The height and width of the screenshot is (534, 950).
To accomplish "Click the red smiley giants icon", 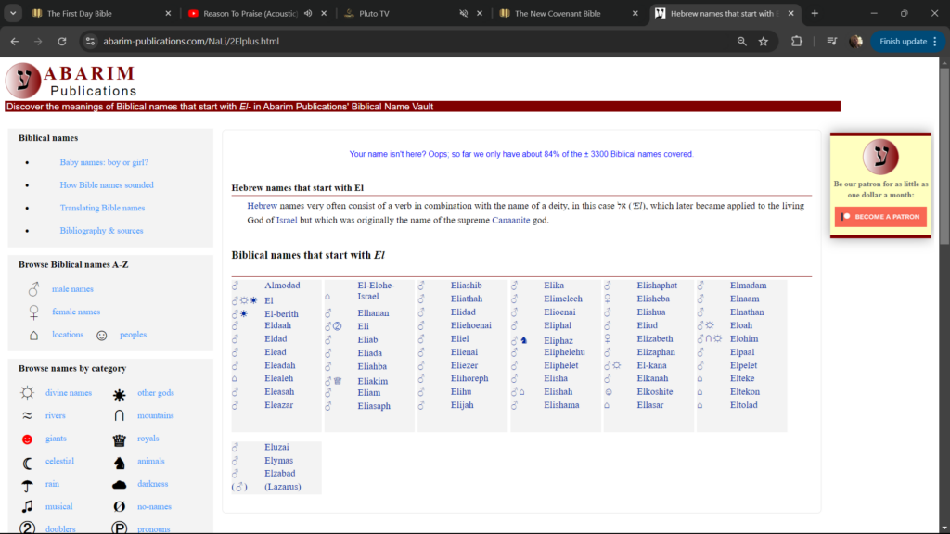I will [x=28, y=439].
